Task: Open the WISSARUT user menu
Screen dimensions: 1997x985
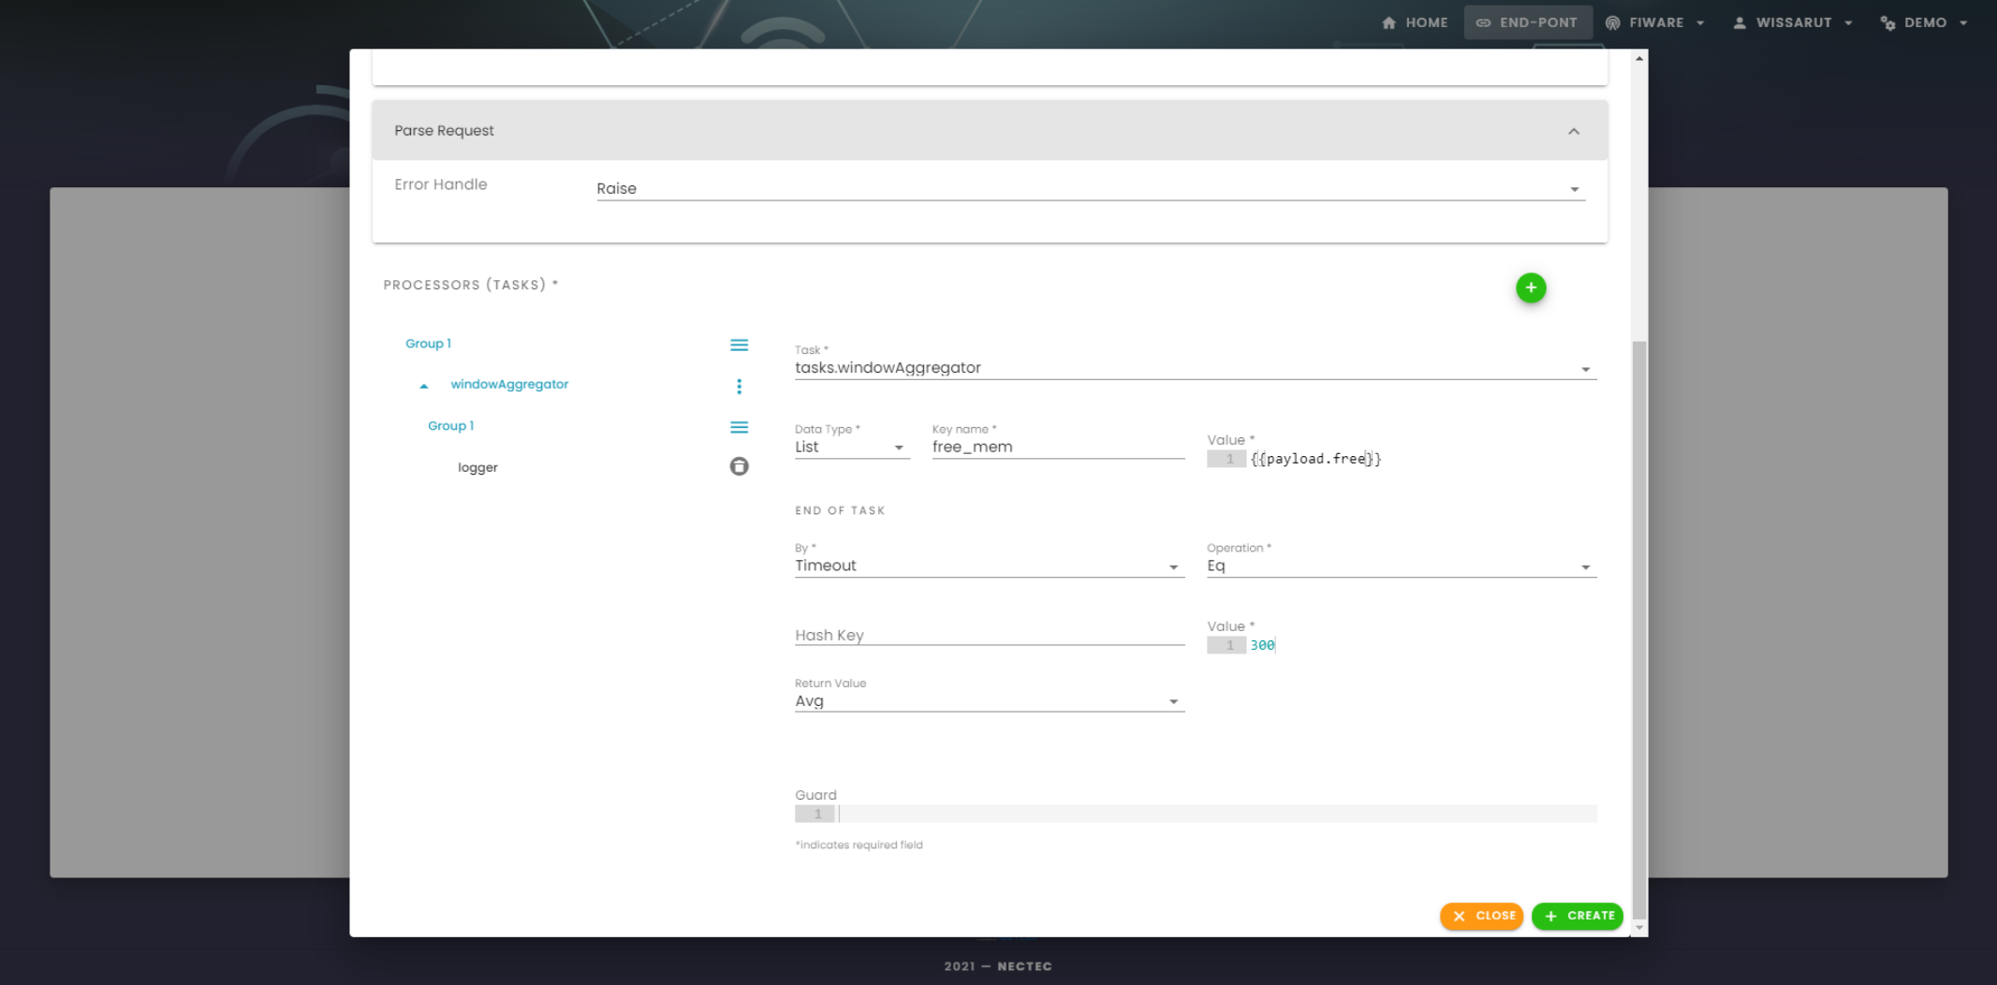Action: click(x=1792, y=22)
